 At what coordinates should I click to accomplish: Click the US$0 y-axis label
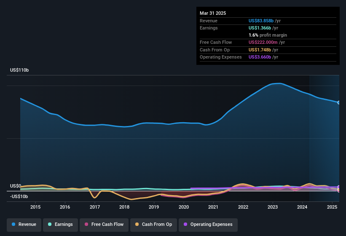click(x=16, y=186)
